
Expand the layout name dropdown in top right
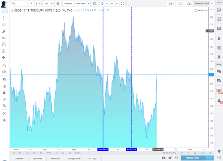pyautogui.click(x=212, y=4)
